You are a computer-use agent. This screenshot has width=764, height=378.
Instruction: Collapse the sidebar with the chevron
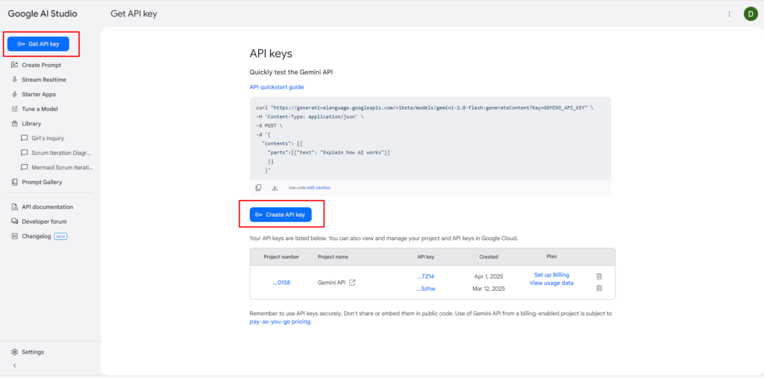click(x=15, y=366)
